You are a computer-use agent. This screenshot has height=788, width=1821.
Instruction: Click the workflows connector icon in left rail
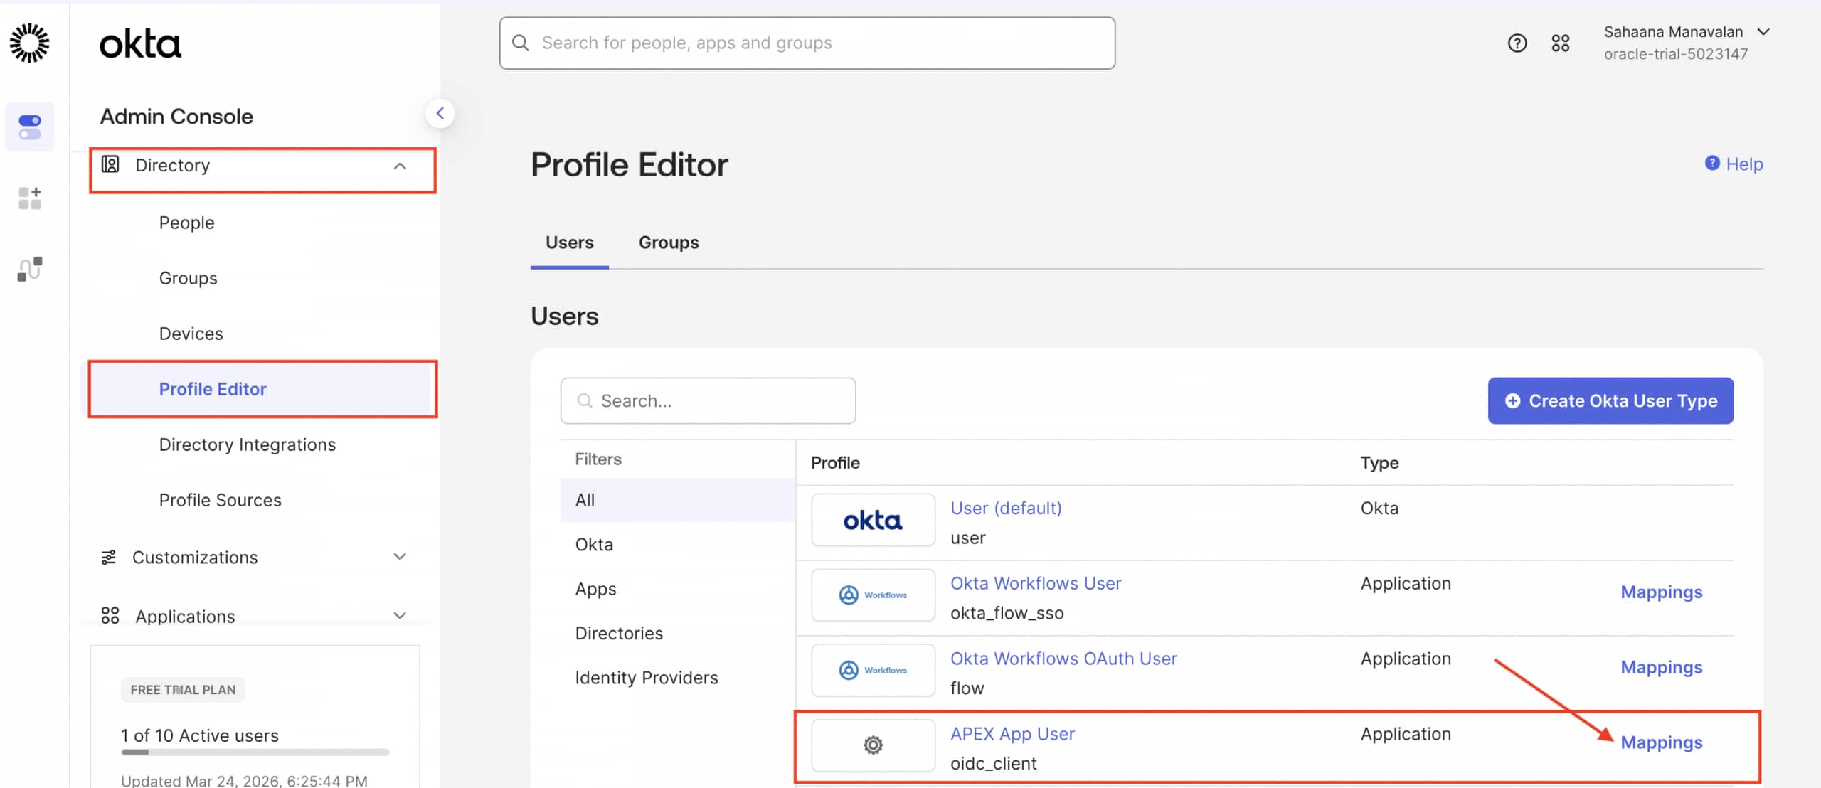(30, 269)
